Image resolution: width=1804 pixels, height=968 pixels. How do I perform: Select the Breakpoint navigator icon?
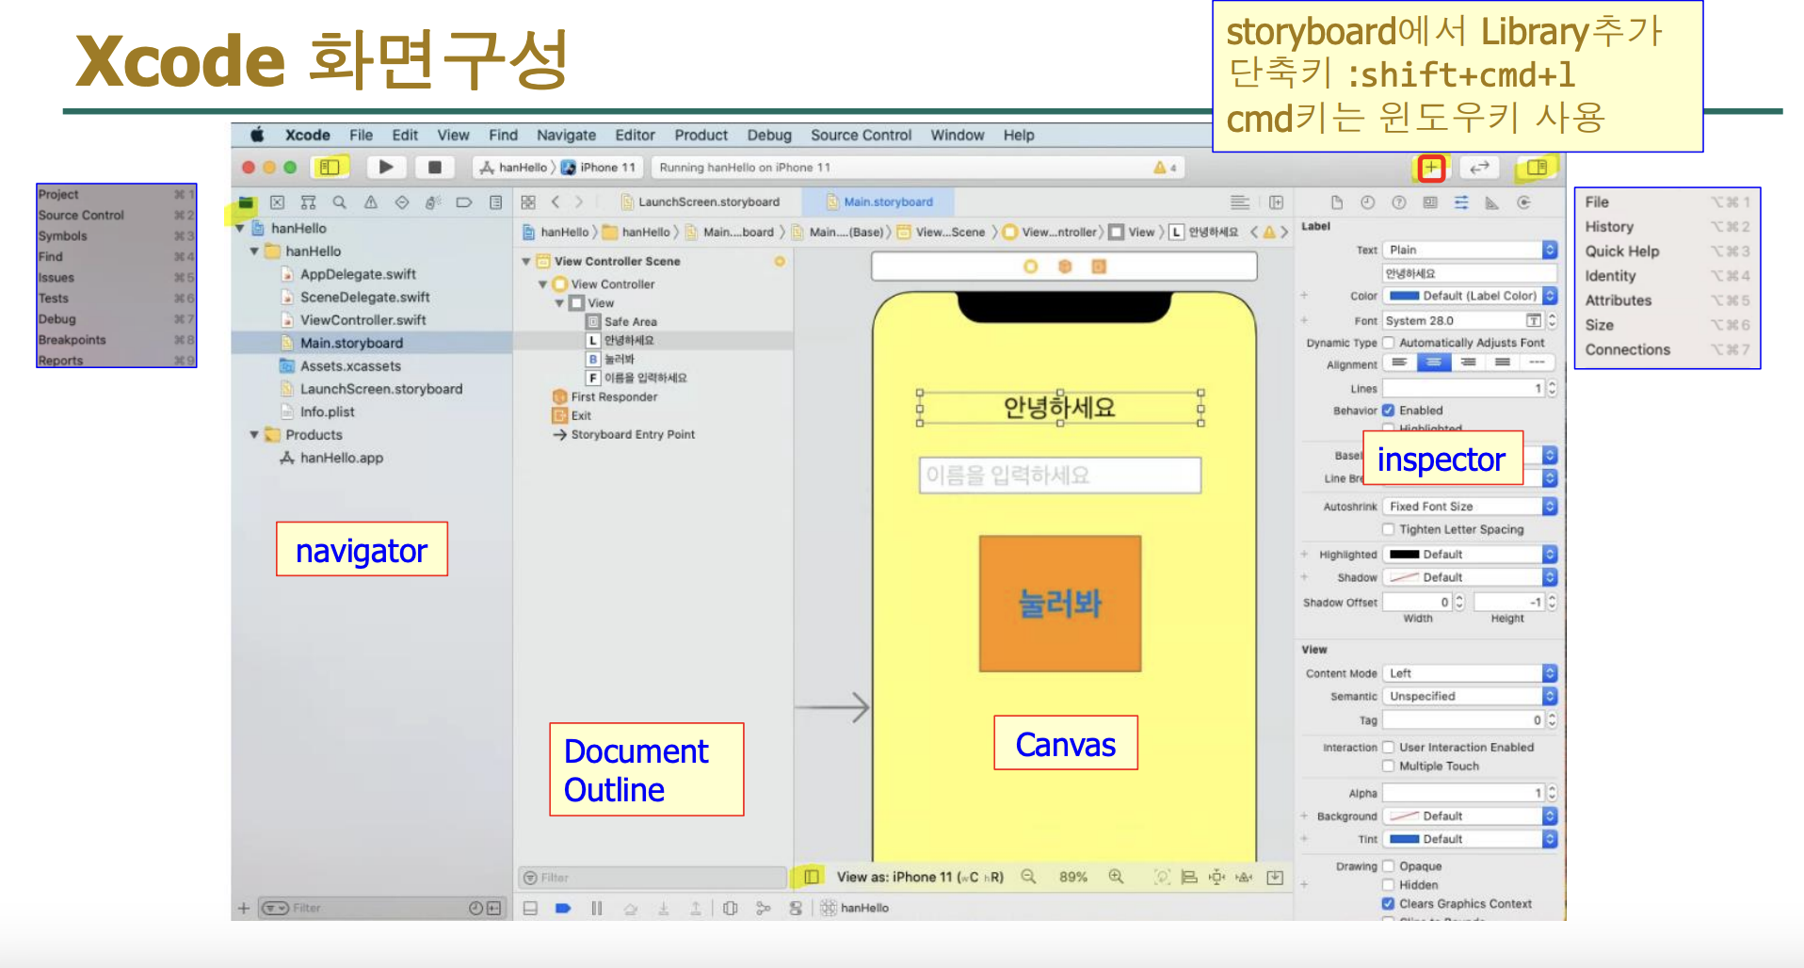[464, 202]
